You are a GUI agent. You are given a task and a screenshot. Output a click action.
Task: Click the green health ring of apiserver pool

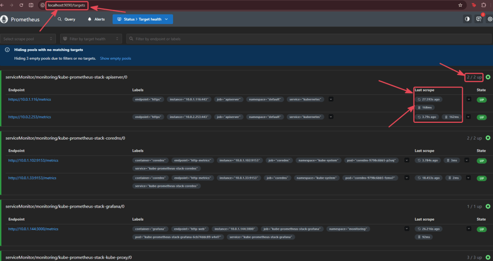(x=488, y=77)
